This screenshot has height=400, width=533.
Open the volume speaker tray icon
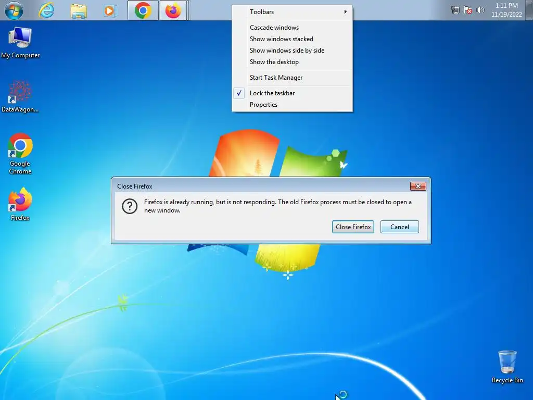coord(480,10)
